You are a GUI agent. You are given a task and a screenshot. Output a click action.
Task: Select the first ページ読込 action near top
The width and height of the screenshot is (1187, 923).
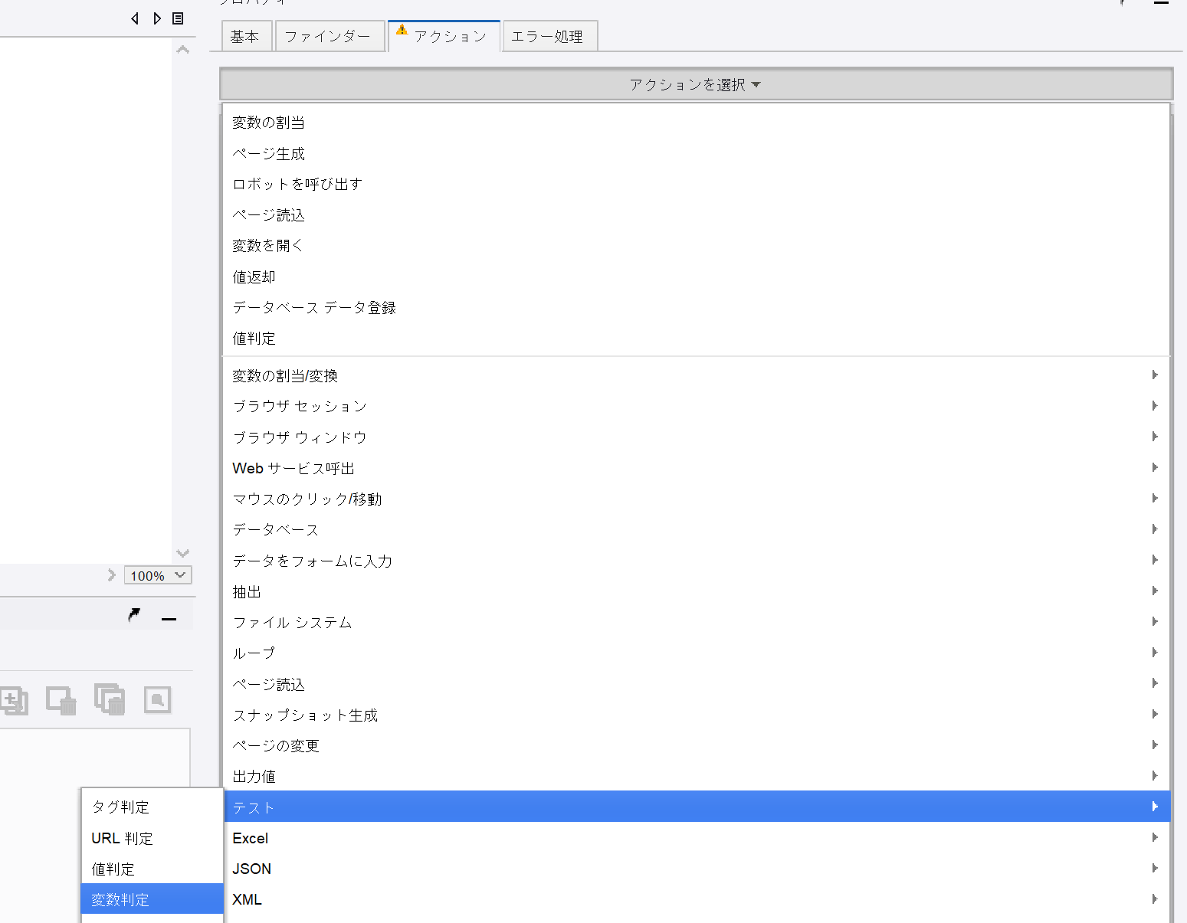pos(696,215)
